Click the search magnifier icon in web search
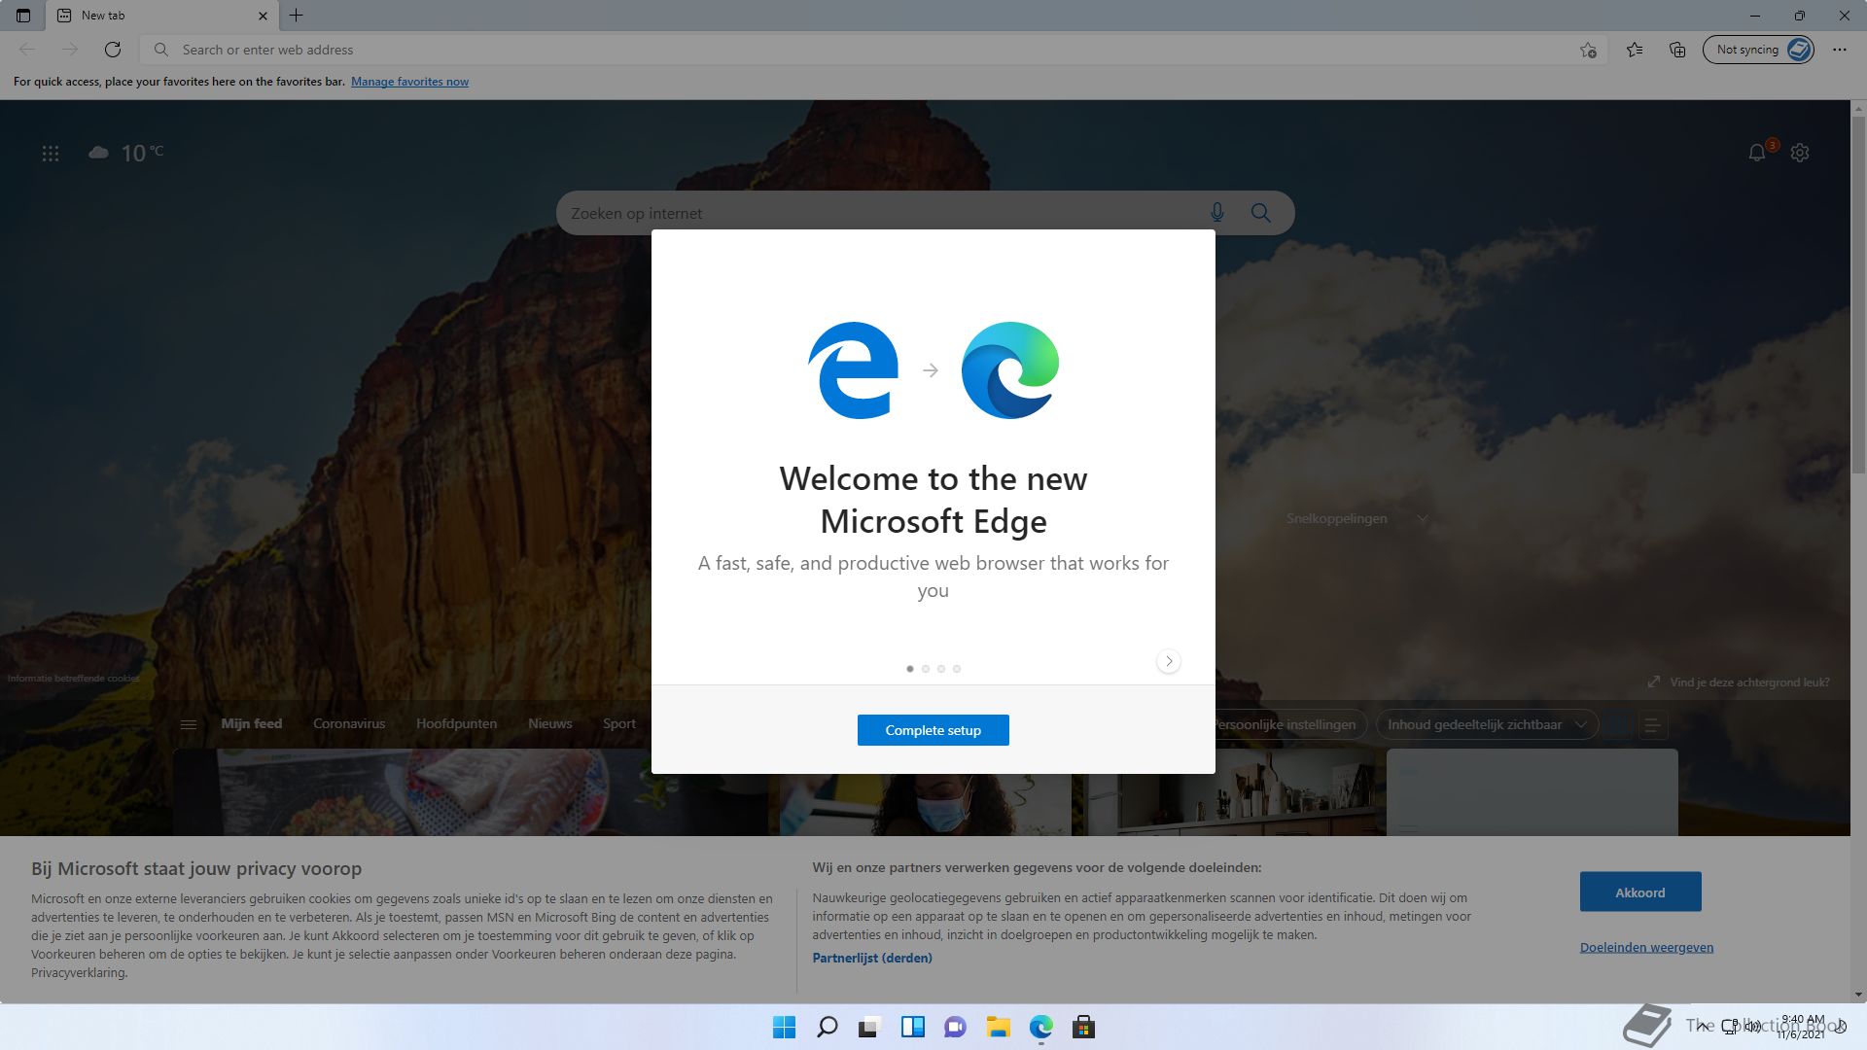Viewport: 1867px width, 1050px height. (1261, 213)
